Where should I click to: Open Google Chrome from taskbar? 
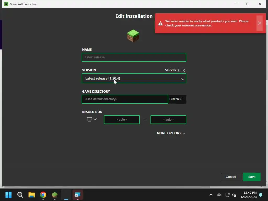(43, 195)
